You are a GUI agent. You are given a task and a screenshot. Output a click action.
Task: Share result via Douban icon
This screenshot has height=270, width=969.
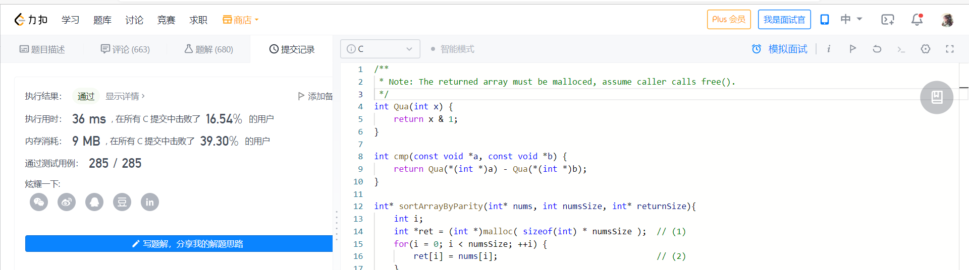[122, 202]
